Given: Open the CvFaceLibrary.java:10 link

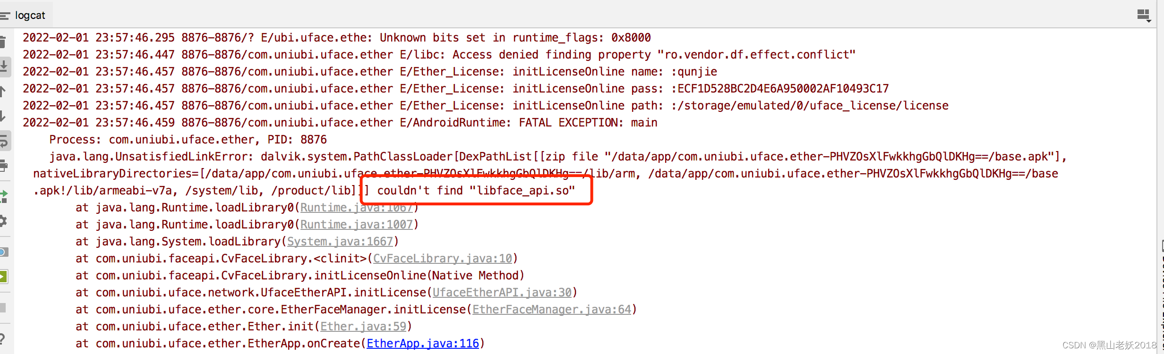Looking at the screenshot, I should [x=443, y=259].
